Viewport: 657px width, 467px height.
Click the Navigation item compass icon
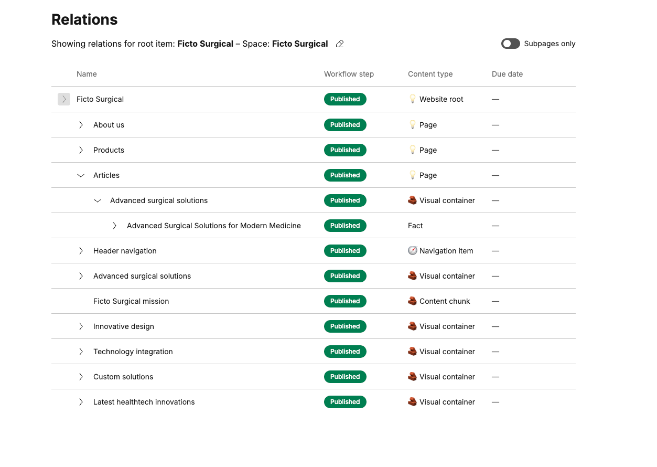pyautogui.click(x=413, y=251)
